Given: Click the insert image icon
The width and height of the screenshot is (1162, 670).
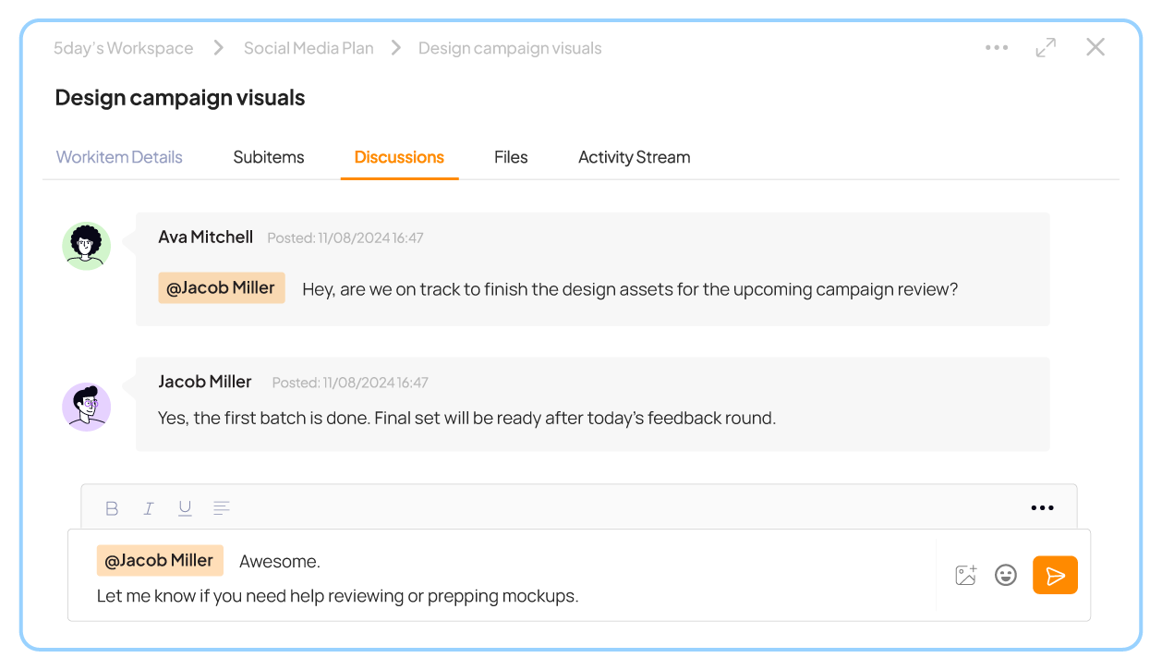Looking at the screenshot, I should point(966,575).
